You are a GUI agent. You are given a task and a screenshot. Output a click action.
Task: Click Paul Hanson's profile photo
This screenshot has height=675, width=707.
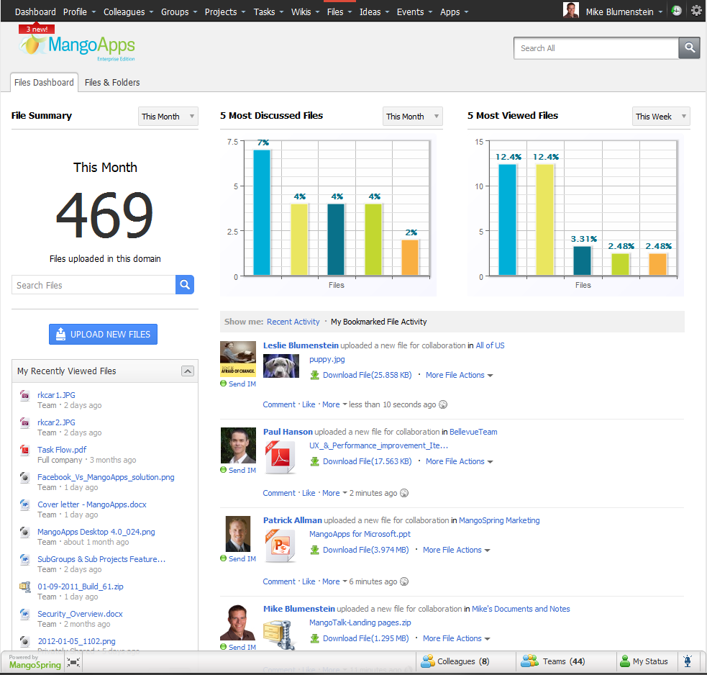point(238,445)
